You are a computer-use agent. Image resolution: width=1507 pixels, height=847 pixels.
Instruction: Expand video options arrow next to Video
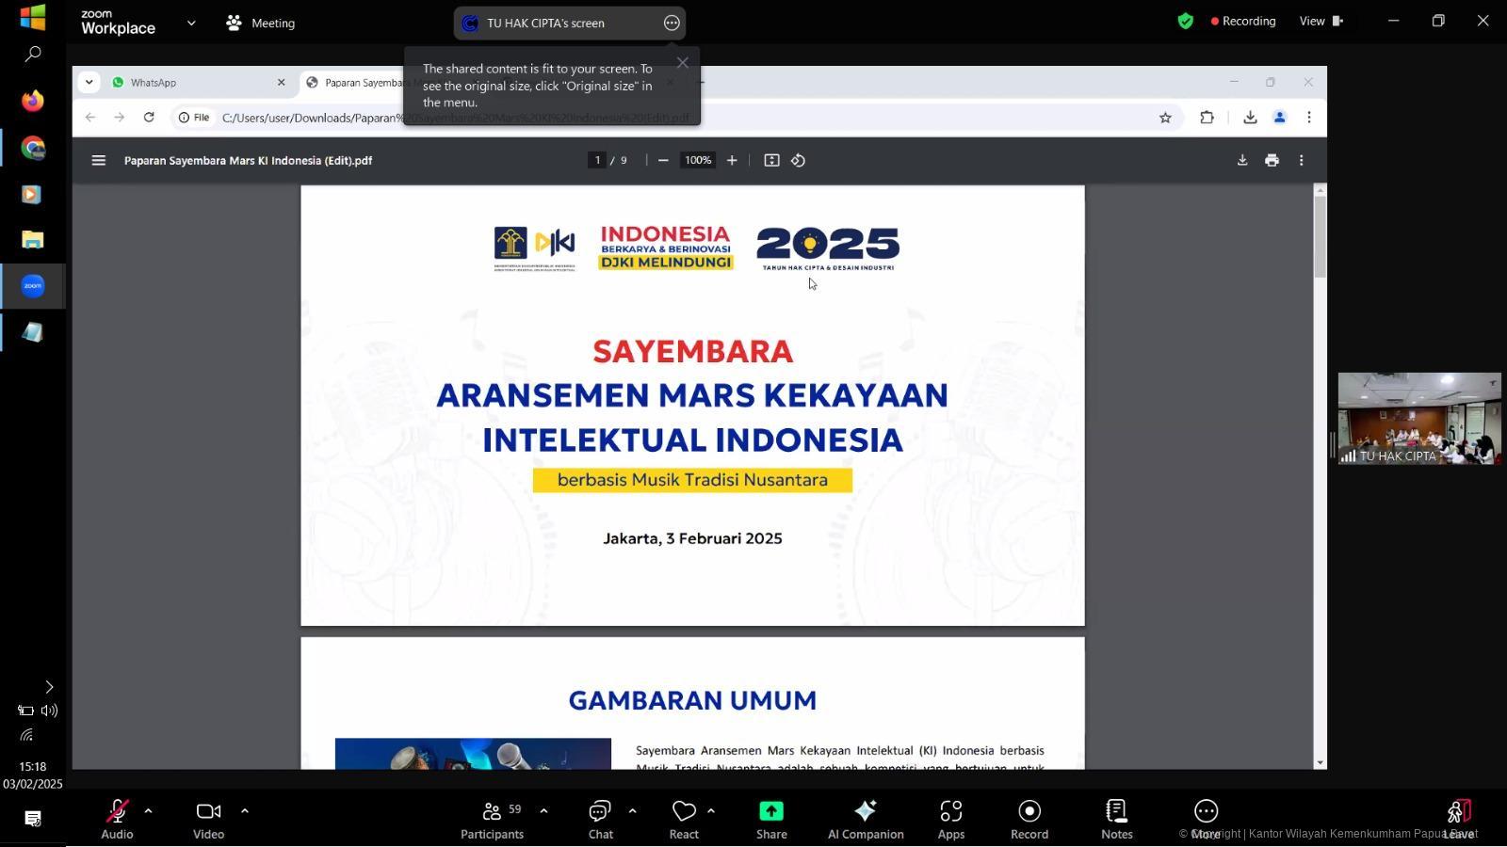(x=245, y=810)
